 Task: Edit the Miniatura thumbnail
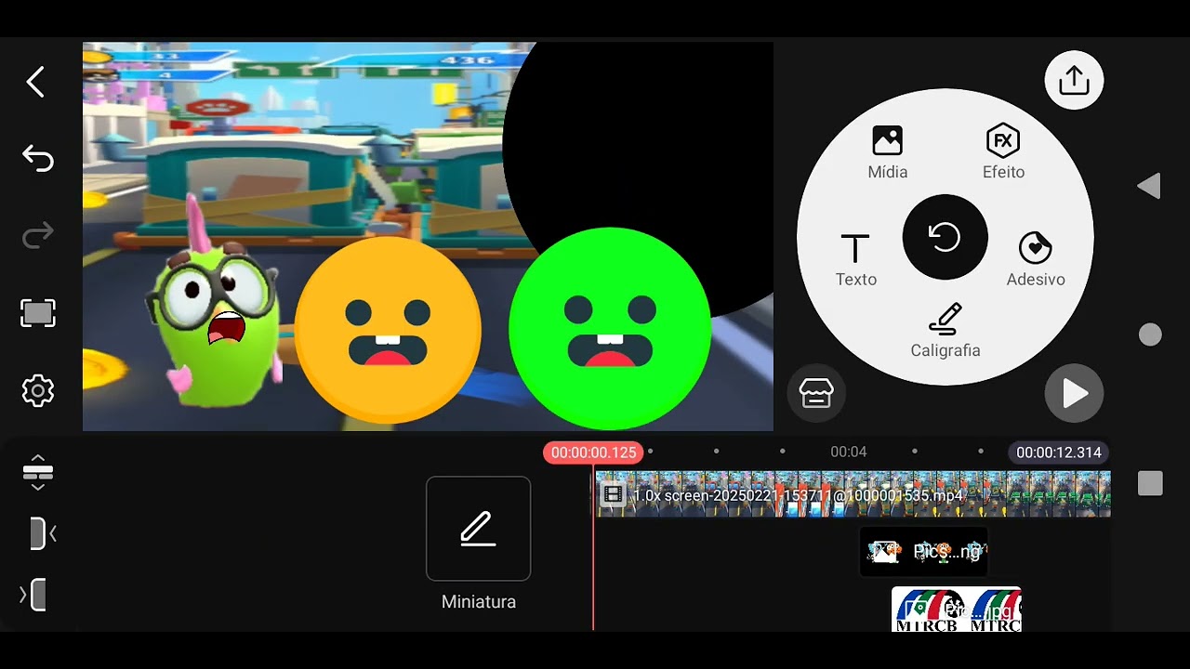click(478, 529)
